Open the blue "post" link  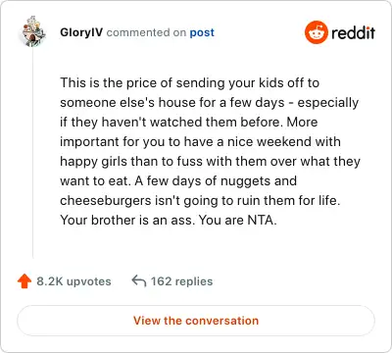pos(202,32)
